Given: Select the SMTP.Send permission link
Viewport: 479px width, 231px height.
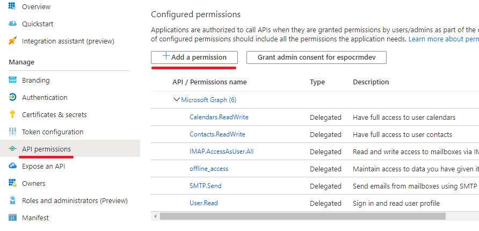Looking at the screenshot, I should tap(205, 186).
